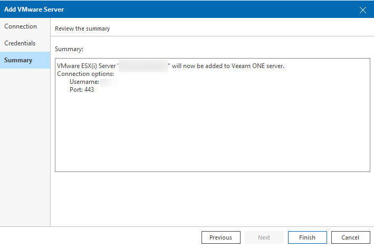Image resolution: width=374 pixels, height=248 pixels.
Task: Go to the Connection step
Action: tap(25, 26)
